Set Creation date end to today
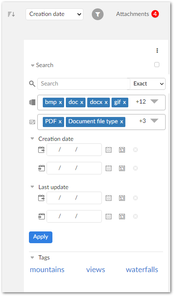Image resolution: width=174 pixels, height=296 pixels. click(122, 168)
